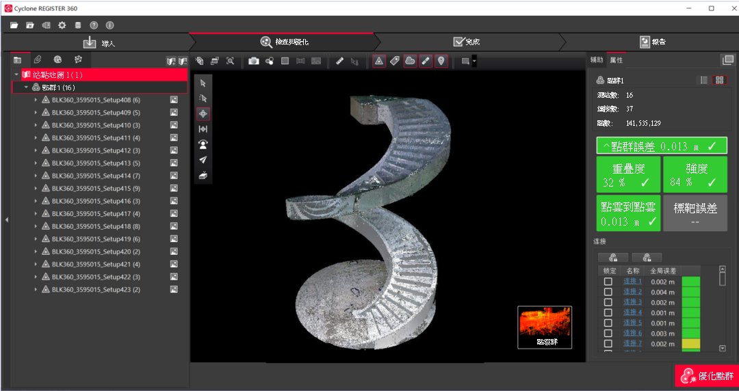Screen dimensions: 739x391
Task: Open the 辅助 assist tab
Action: (597, 60)
